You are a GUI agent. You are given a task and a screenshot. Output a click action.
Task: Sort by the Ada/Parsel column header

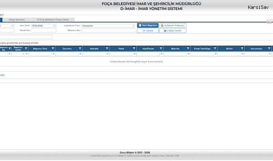click(x=148, y=49)
